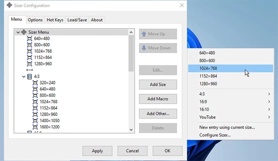Click the Apply button
Screen dimensions: 278x161
(x=97, y=151)
